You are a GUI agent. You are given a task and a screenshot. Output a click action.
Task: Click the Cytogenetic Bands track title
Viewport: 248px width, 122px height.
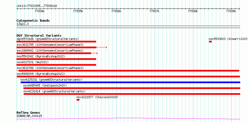33,21
